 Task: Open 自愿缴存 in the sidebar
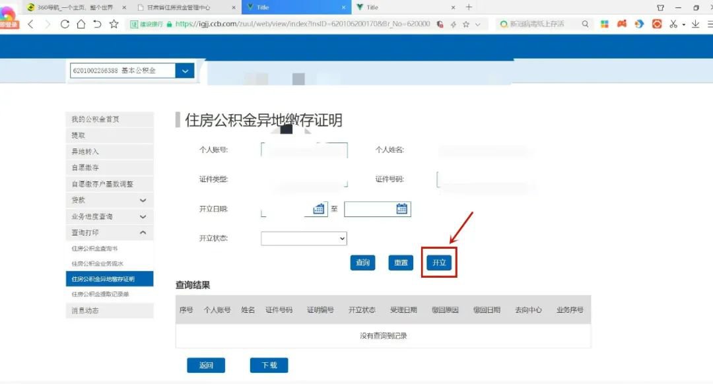pyautogui.click(x=110, y=168)
